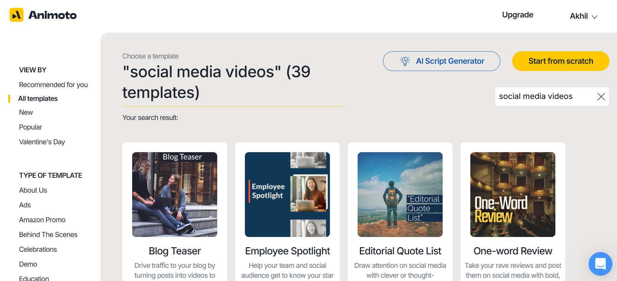The image size is (617, 281).
Task: Expand the Akhil account dropdown
Action: click(x=583, y=16)
